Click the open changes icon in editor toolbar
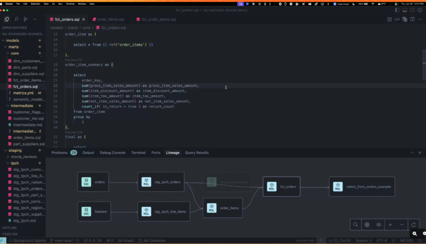Viewport: 426px width, 244px height. point(405,19)
